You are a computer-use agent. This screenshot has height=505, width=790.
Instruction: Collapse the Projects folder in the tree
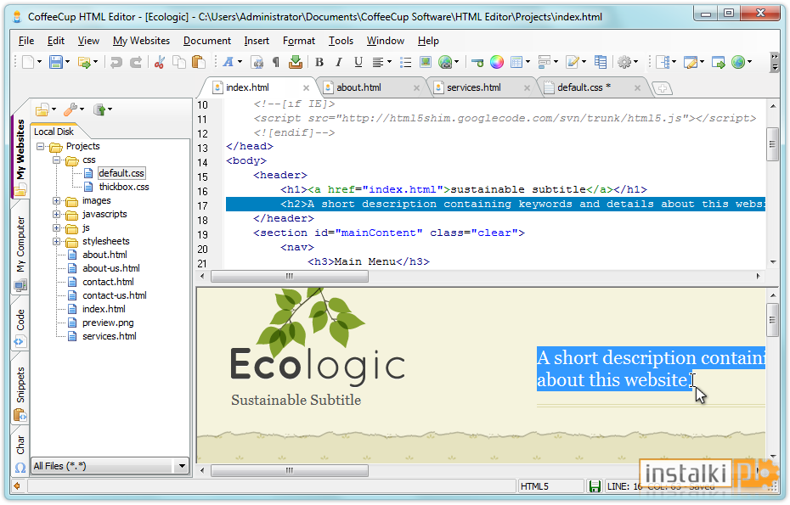coord(40,147)
